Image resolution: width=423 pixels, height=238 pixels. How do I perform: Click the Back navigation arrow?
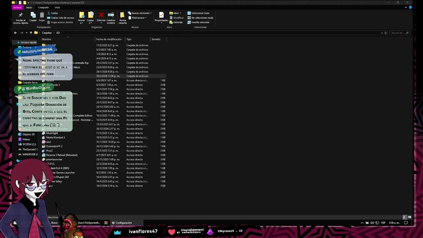[16, 33]
